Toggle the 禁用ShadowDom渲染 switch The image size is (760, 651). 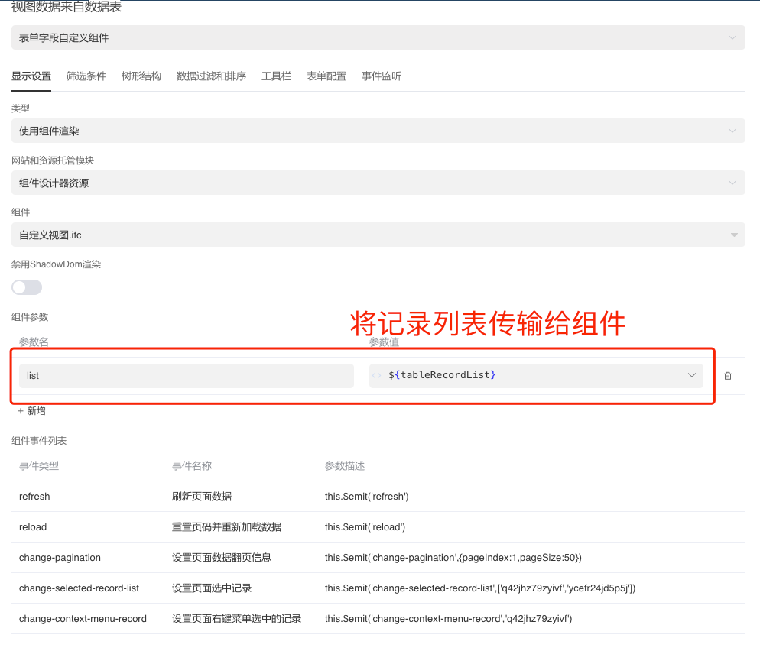(x=27, y=287)
